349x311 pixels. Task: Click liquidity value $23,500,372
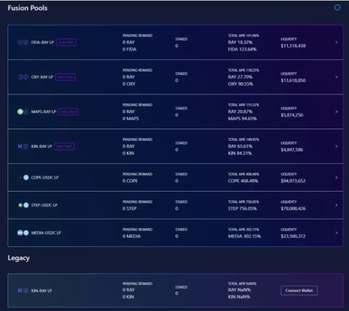click(293, 236)
